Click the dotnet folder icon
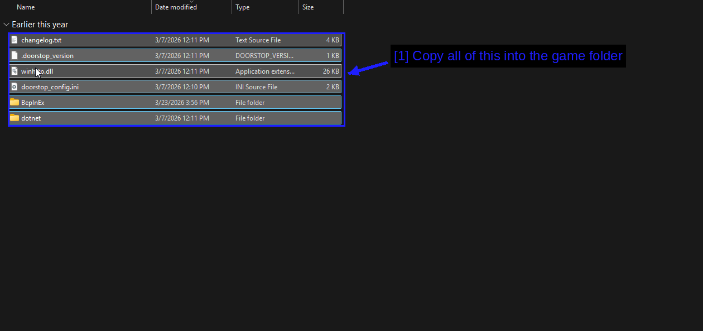 [15, 118]
